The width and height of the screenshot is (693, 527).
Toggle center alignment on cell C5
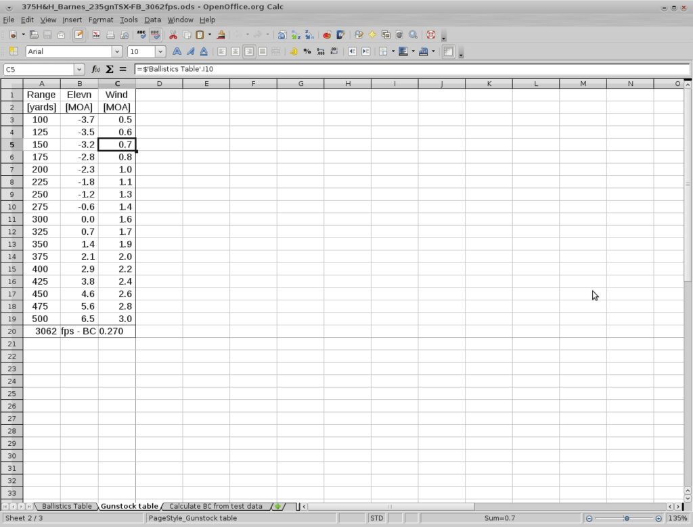[235, 51]
